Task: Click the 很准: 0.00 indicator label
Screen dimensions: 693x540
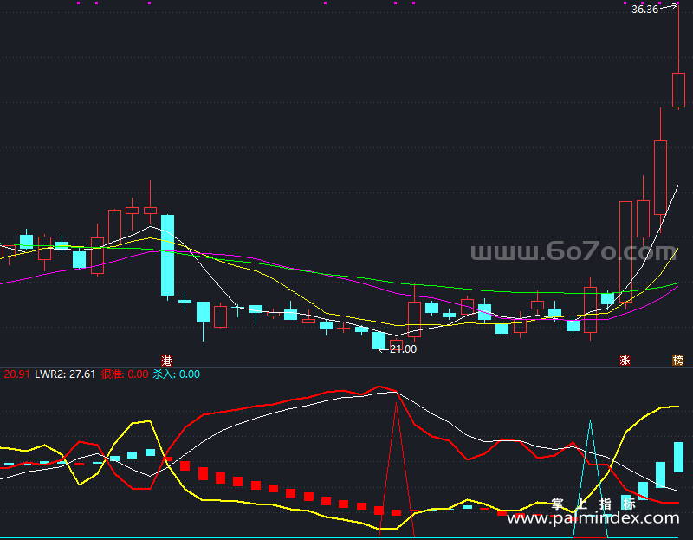Action: point(125,374)
